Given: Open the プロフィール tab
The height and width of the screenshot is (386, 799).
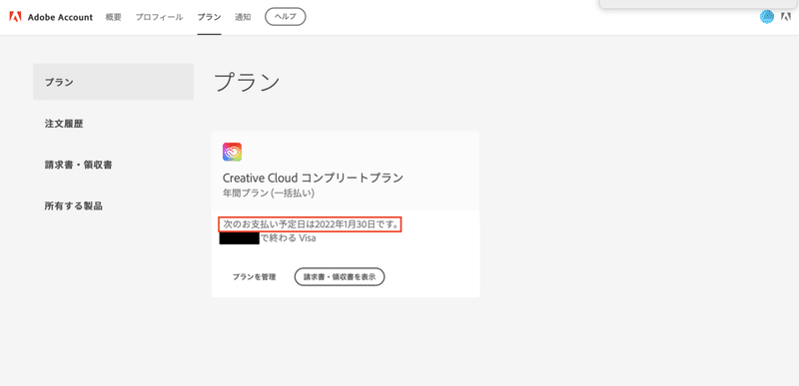Looking at the screenshot, I should [159, 17].
